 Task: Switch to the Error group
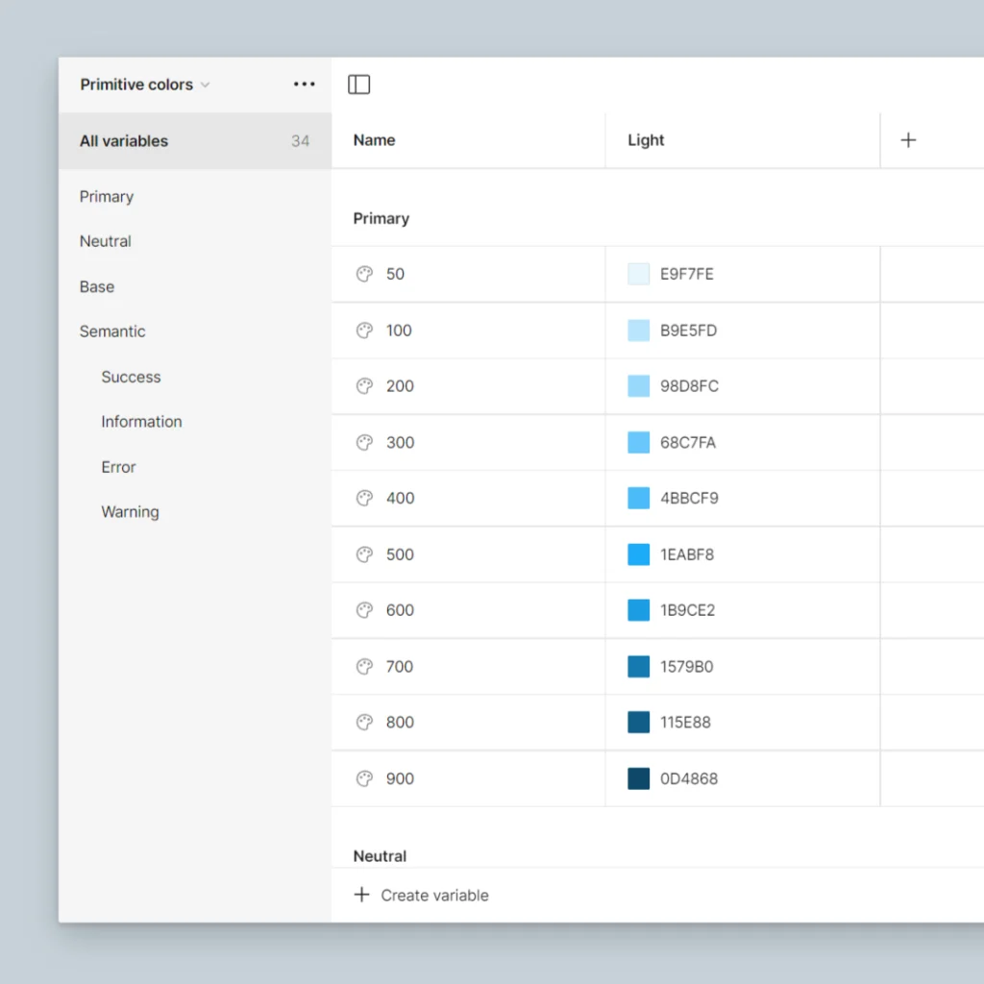(x=117, y=467)
